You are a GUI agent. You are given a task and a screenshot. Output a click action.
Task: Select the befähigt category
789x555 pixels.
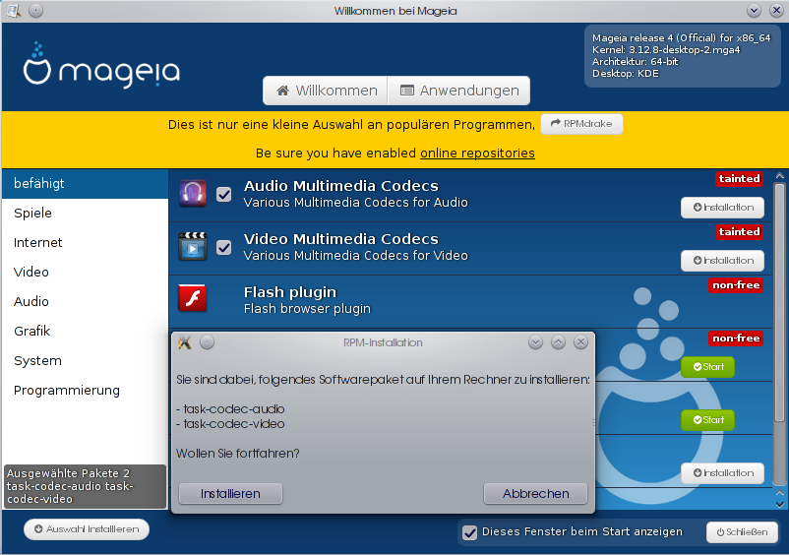click(x=85, y=184)
